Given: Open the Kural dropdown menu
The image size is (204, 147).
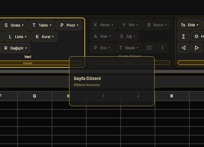Looking at the screenshot, I should coord(44,37).
